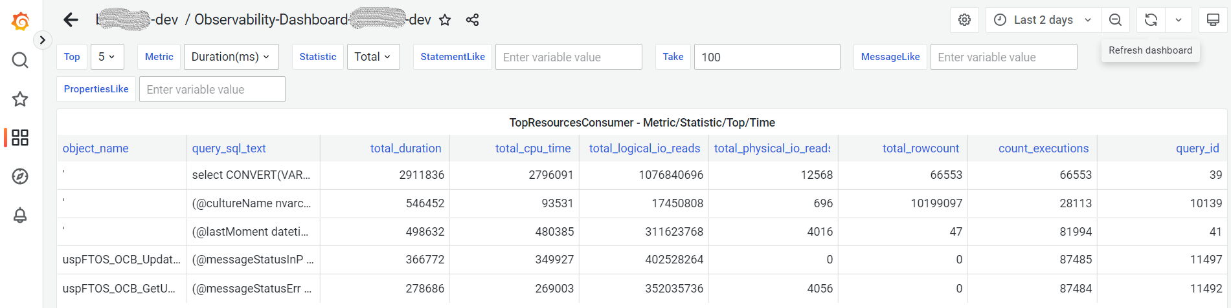Click the zoom out time range icon

(1115, 20)
